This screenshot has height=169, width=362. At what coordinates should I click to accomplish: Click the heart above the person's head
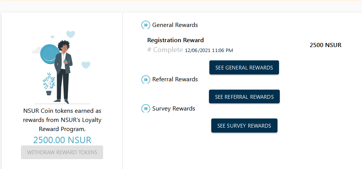(71, 34)
